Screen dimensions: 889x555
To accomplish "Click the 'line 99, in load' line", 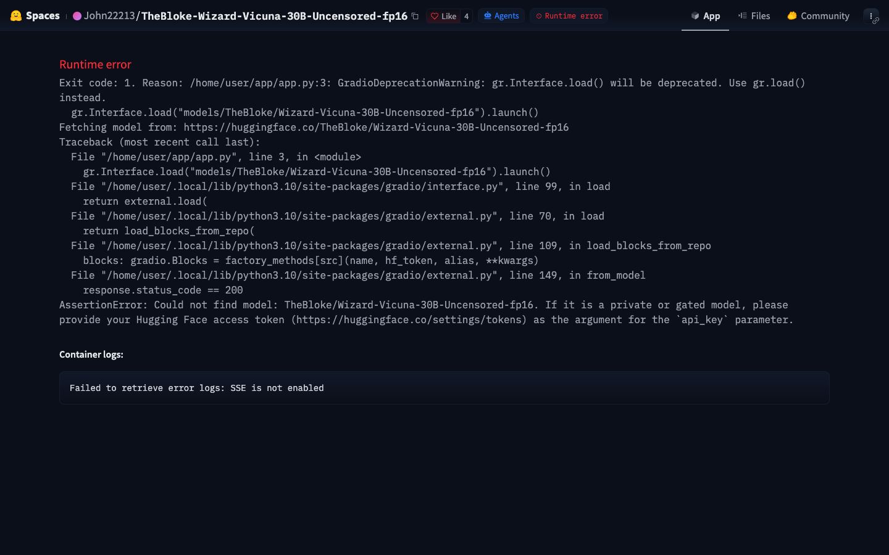I will point(341,186).
